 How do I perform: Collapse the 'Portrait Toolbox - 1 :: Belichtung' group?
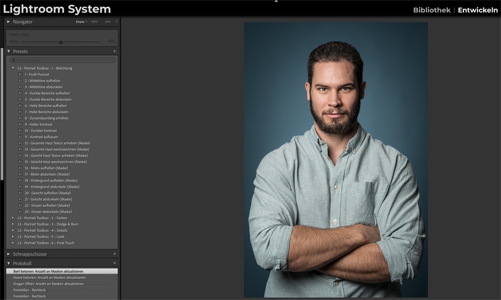click(x=13, y=68)
